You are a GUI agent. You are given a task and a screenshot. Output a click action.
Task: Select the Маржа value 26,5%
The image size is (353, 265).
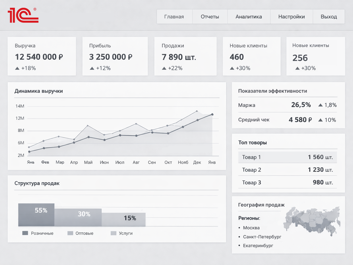[x=301, y=105]
